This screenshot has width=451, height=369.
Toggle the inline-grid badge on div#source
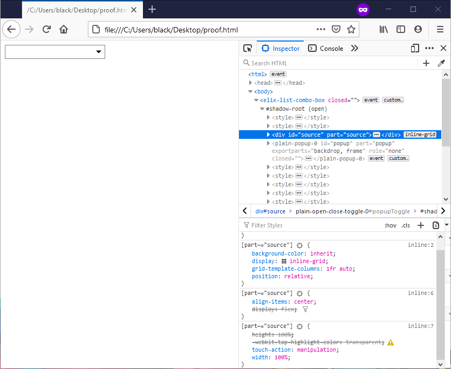tap(420, 135)
